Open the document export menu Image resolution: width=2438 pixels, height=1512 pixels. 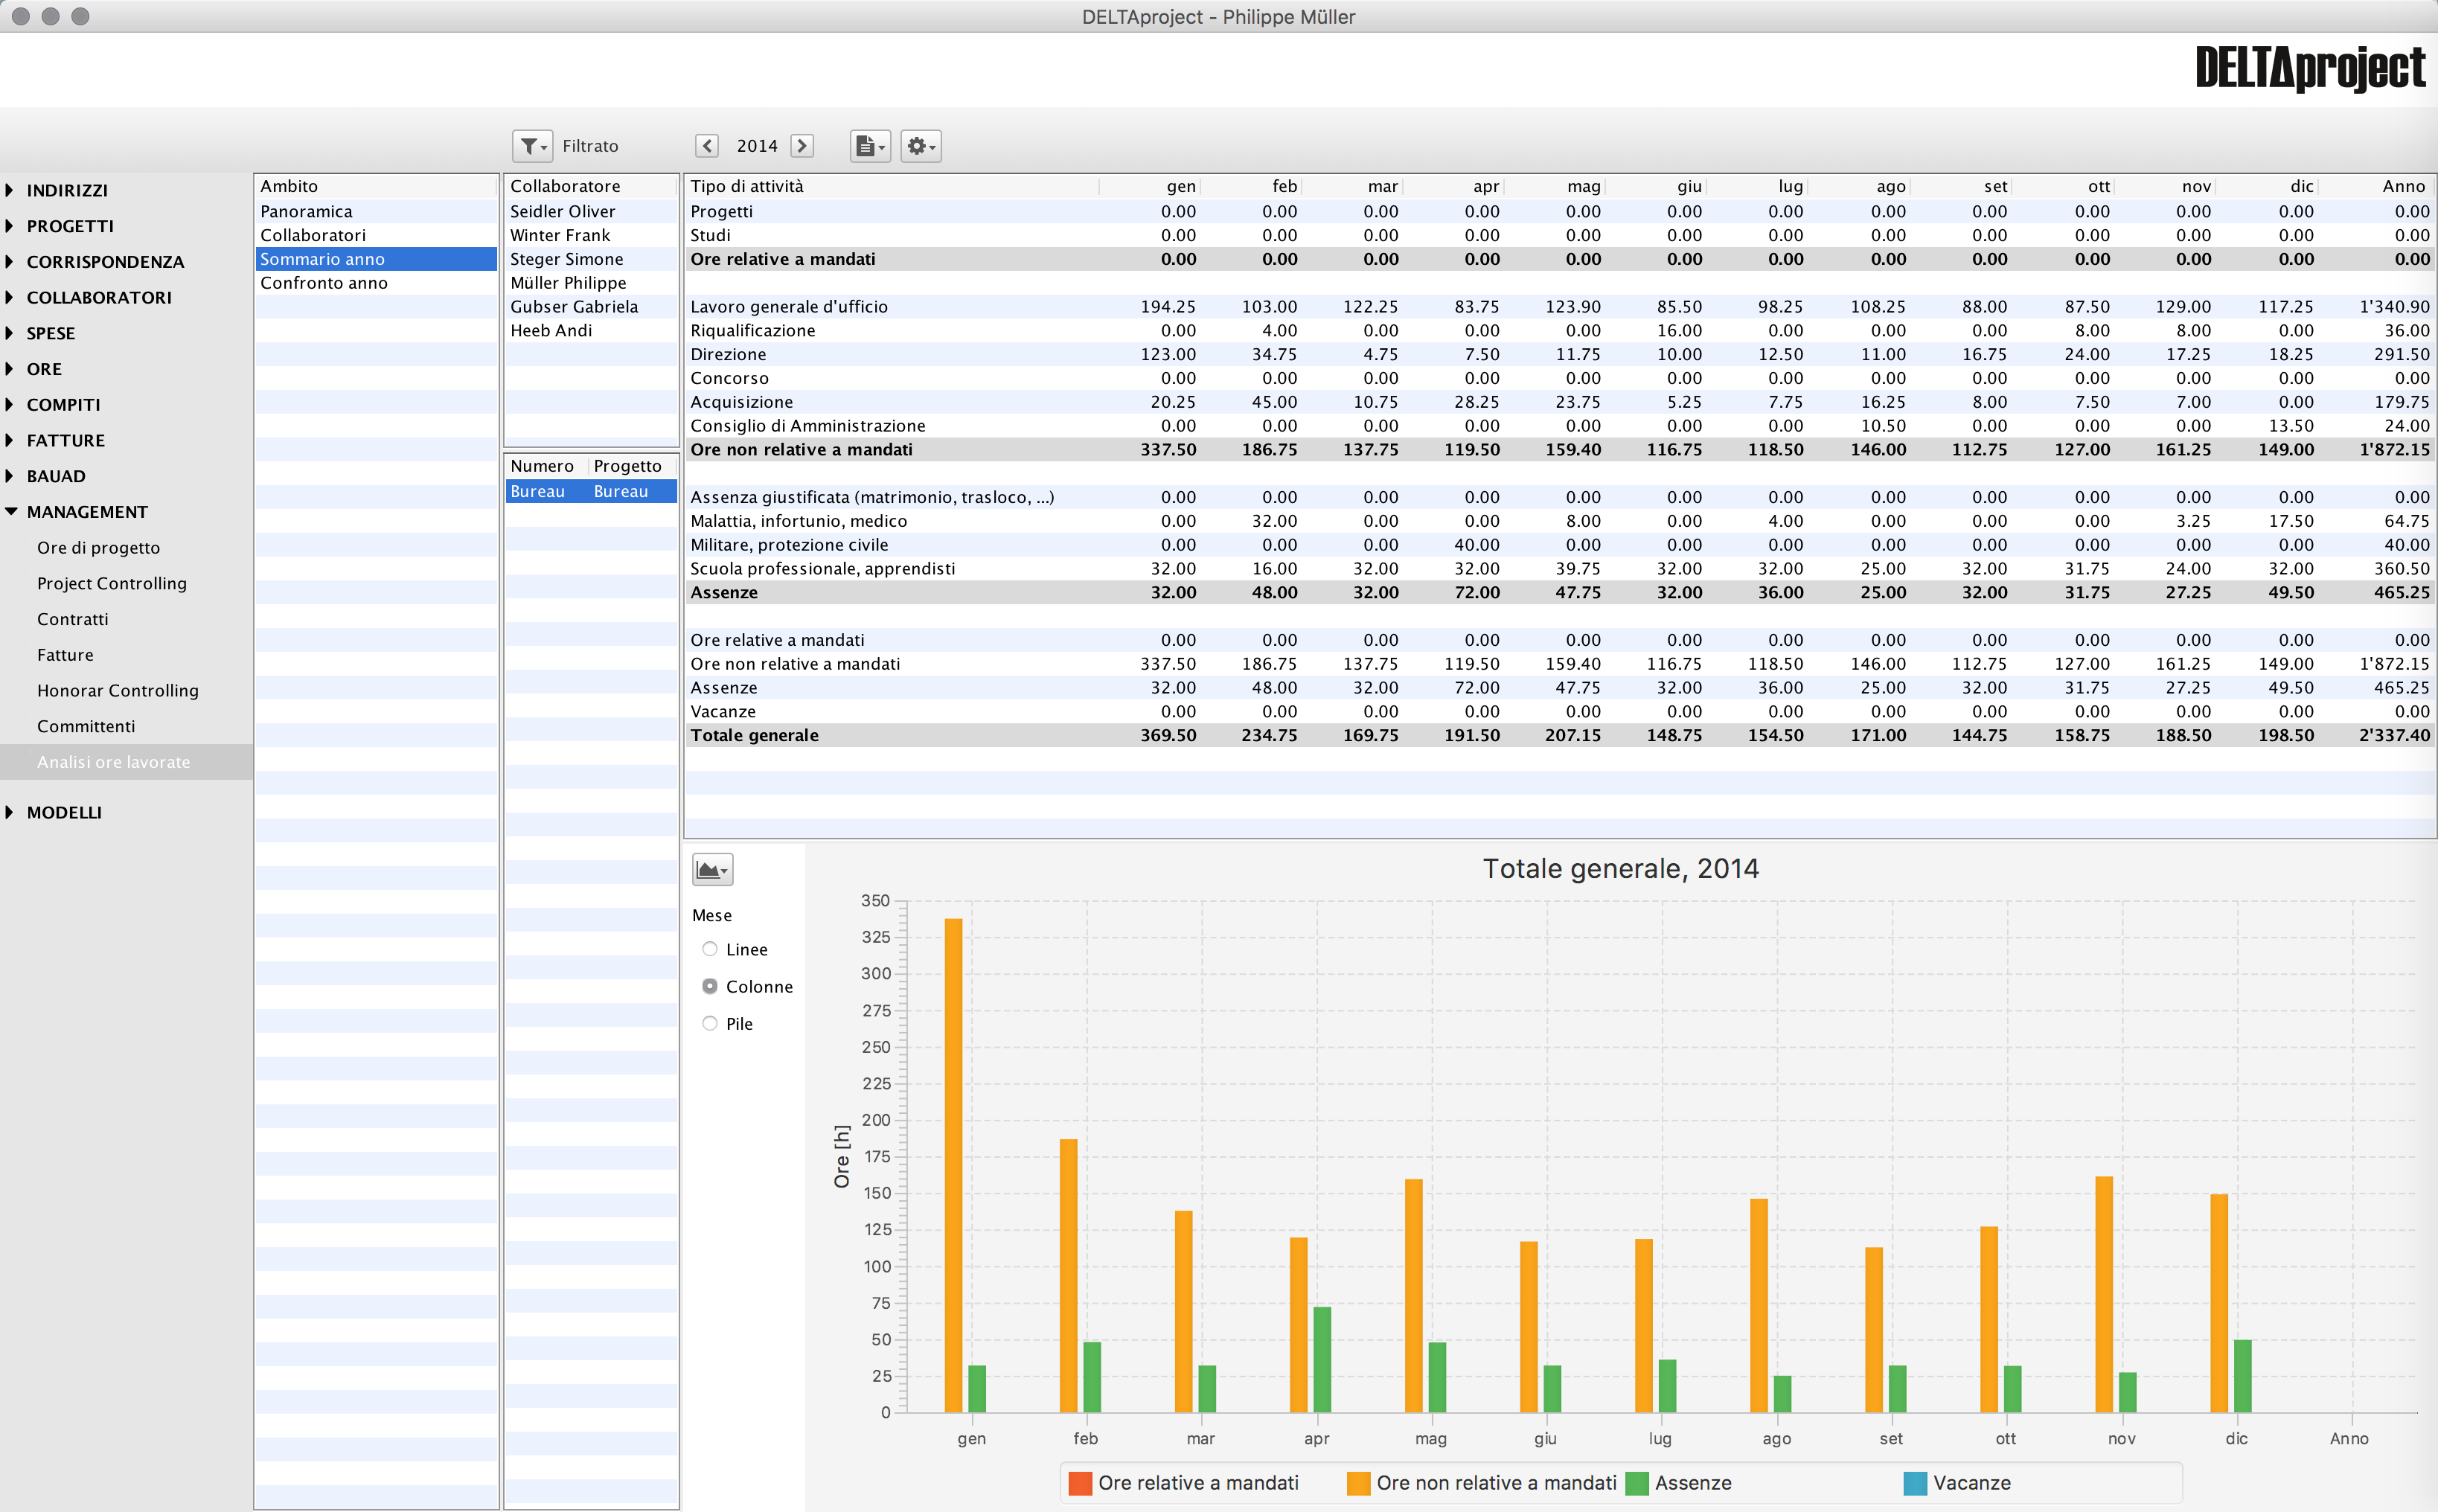(x=870, y=146)
